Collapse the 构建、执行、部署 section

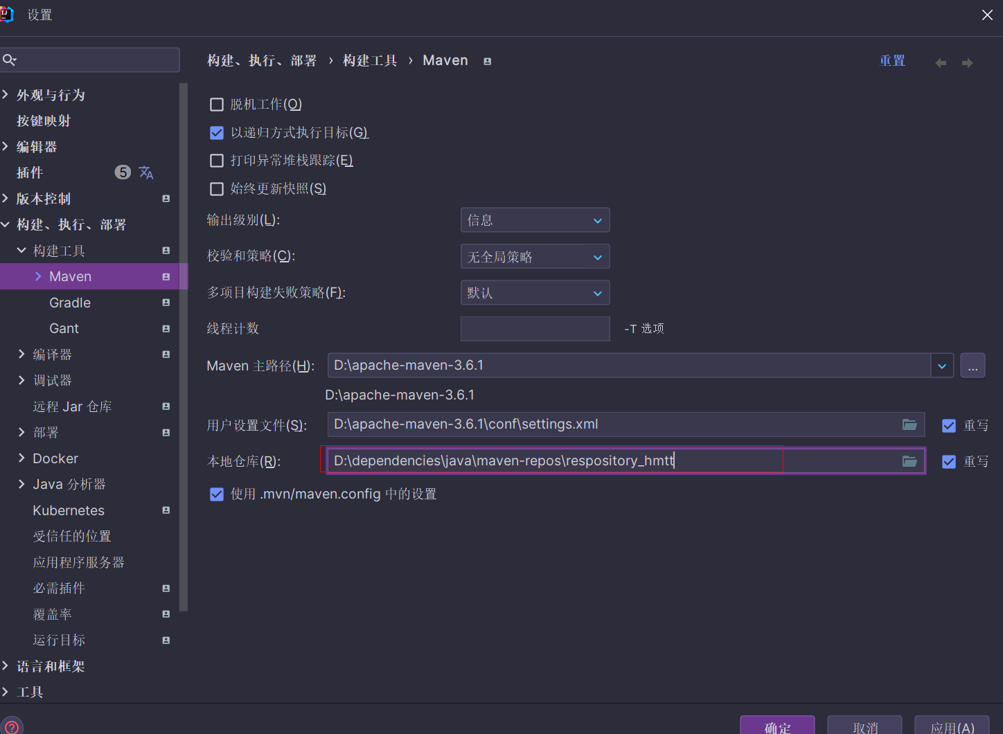[x=6, y=224]
